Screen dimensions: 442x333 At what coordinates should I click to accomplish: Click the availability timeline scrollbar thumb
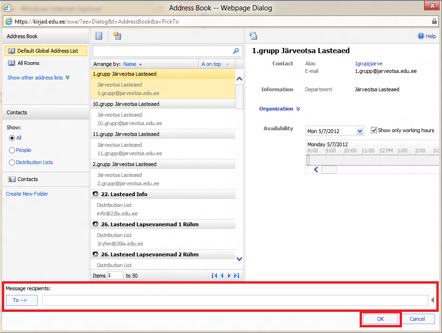[329, 170]
